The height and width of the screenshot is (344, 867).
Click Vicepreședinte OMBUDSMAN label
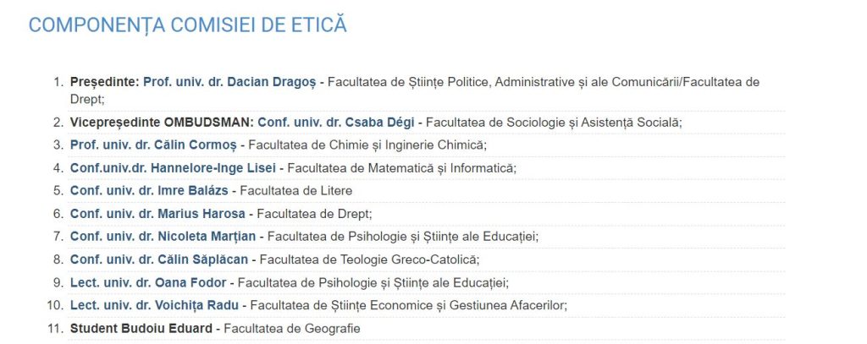(x=162, y=123)
